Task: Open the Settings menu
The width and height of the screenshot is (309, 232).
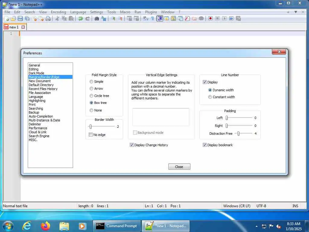Action: click(x=97, y=12)
